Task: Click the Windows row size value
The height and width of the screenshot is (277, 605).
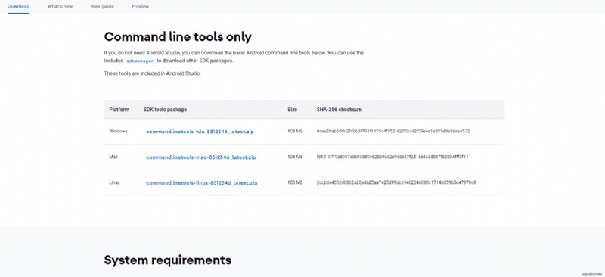Action: (x=295, y=132)
